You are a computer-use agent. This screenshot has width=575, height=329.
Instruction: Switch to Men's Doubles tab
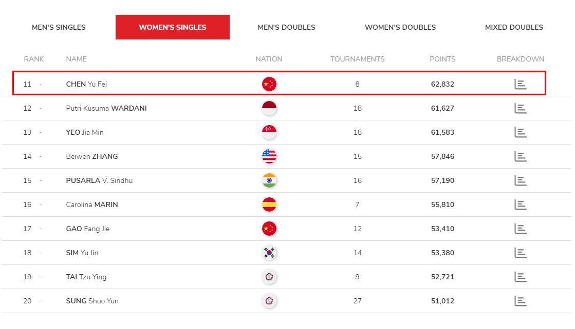point(286,27)
